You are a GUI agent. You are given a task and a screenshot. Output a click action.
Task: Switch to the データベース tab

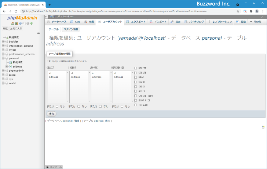tap(57, 22)
